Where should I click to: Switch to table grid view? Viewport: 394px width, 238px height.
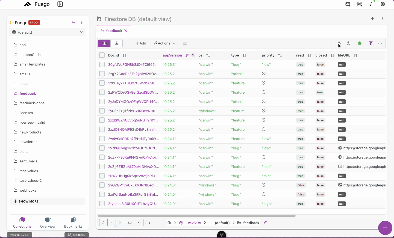[104, 43]
